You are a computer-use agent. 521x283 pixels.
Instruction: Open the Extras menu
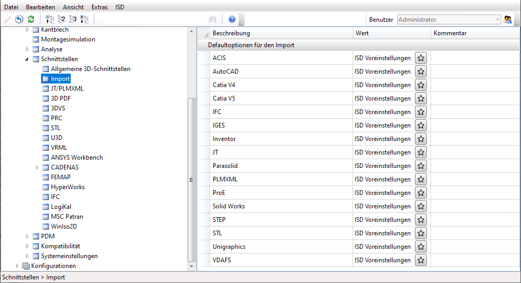[x=100, y=7]
